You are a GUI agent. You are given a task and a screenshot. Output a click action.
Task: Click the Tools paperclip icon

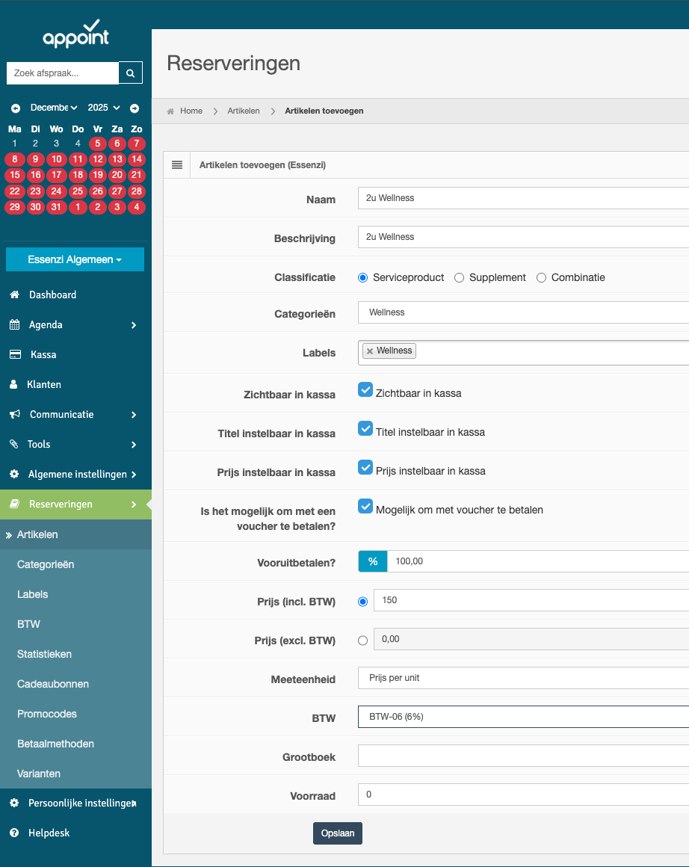point(14,444)
